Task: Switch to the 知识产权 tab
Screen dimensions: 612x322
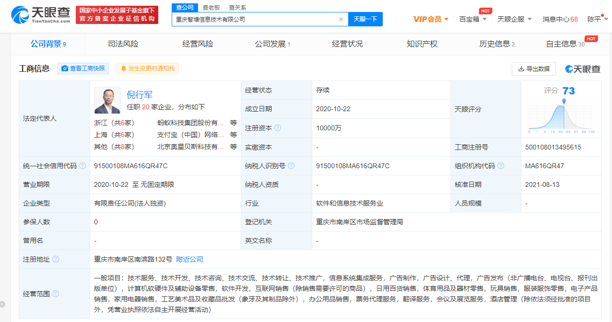Action: coord(422,43)
